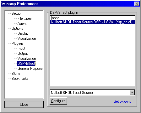Click the Close button

24,105
